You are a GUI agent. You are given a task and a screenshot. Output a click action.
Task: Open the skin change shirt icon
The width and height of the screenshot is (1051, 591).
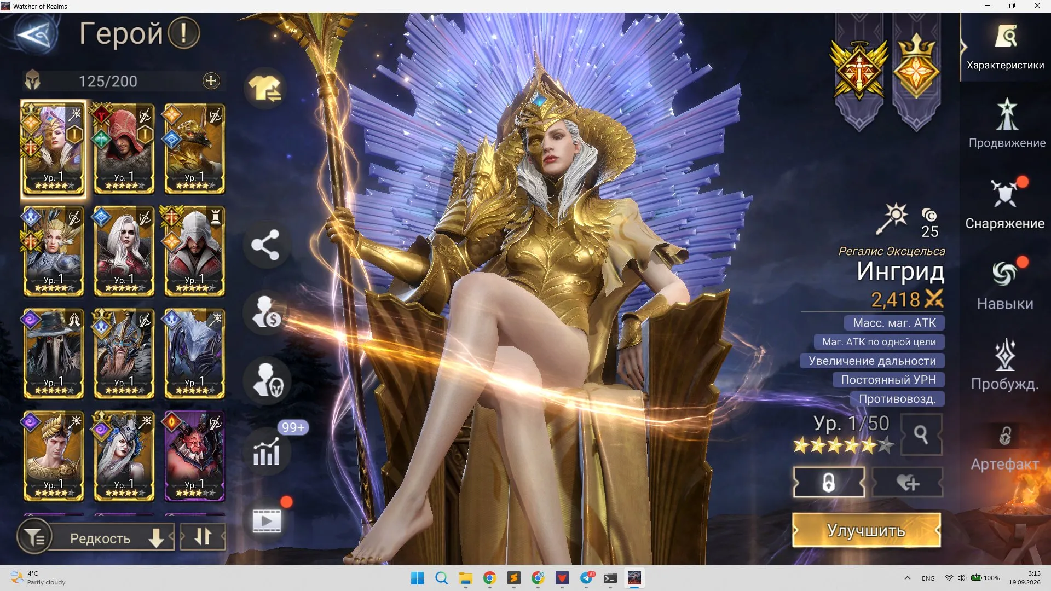tap(265, 88)
